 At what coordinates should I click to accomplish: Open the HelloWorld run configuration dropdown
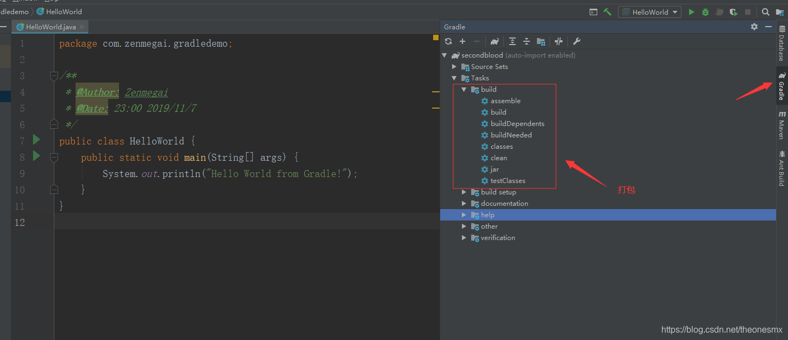pyautogui.click(x=649, y=12)
